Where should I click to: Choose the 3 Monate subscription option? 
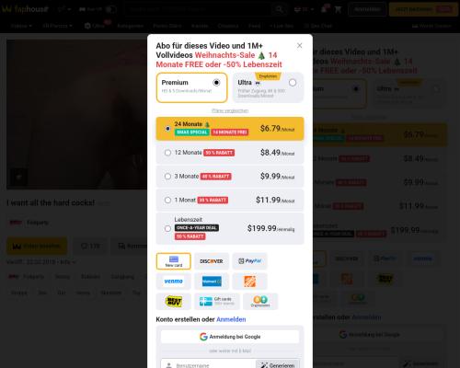pos(230,176)
